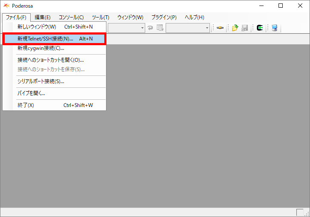Choose 終了(X) to exit Poderosa

pos(55,105)
